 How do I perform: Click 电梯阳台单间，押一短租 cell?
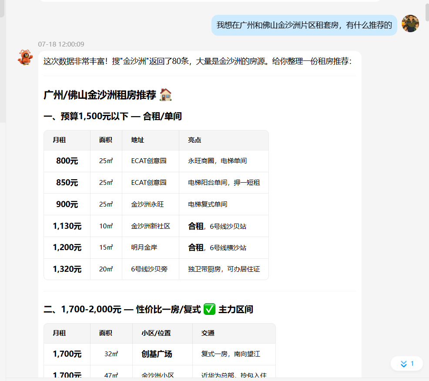click(224, 182)
